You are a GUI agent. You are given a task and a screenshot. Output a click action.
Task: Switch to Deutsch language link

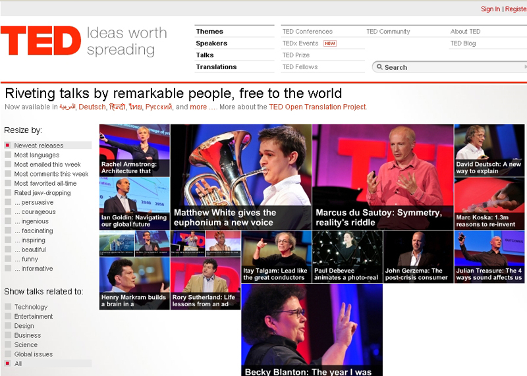92,107
